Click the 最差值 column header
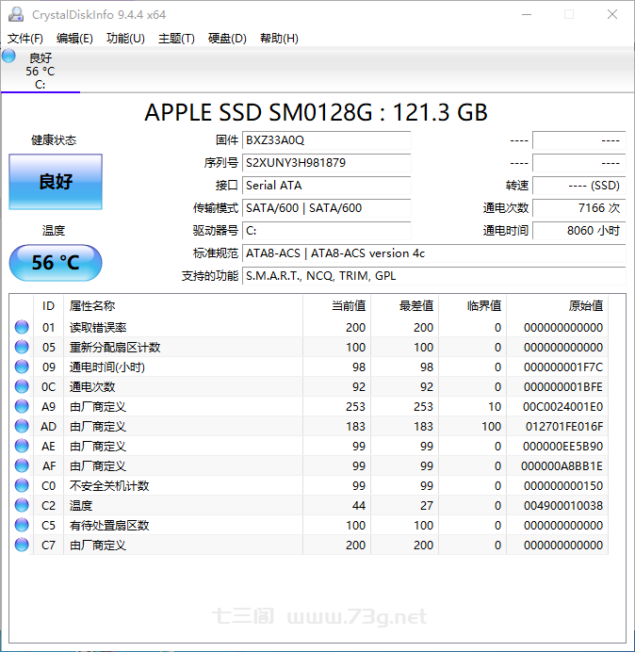 [x=404, y=306]
